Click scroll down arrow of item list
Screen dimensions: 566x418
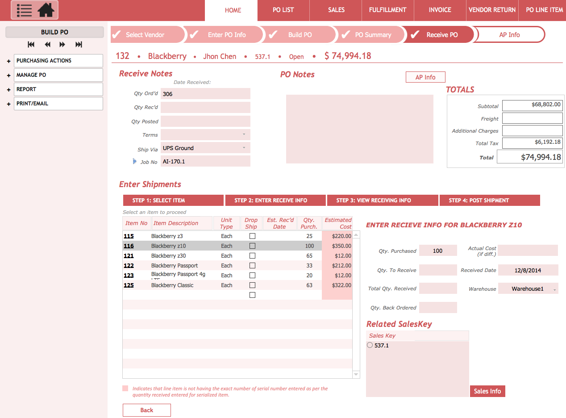(356, 375)
